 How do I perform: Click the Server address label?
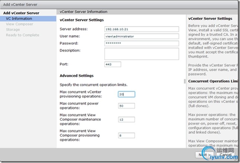point(74,29)
